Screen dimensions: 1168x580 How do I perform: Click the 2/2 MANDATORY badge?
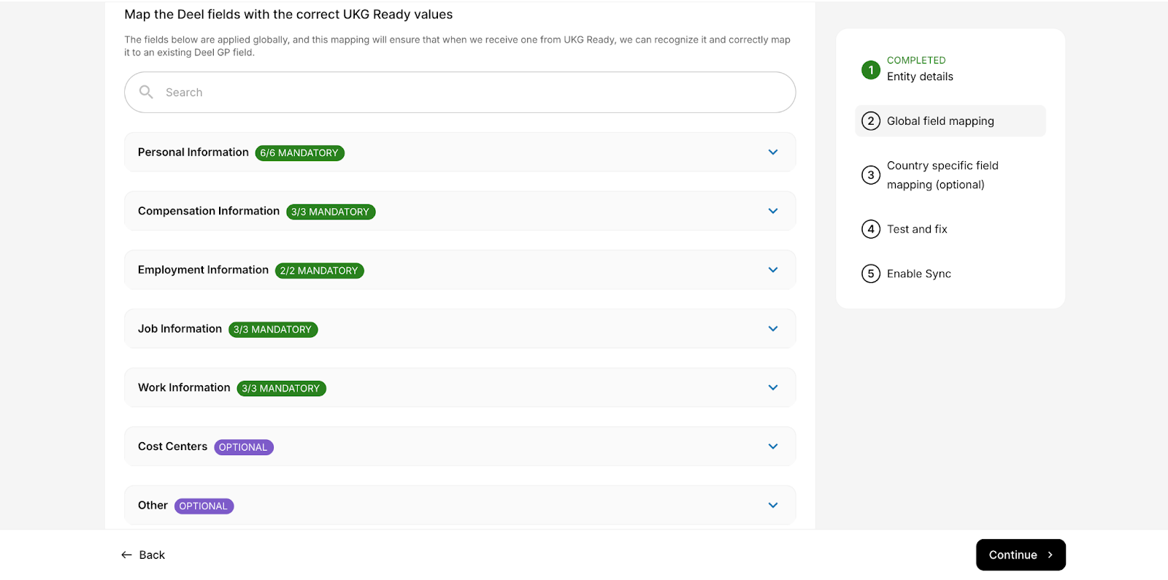click(319, 271)
